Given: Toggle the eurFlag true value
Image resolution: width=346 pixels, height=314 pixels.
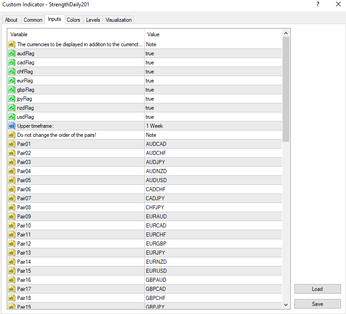Looking at the screenshot, I should click(150, 81).
